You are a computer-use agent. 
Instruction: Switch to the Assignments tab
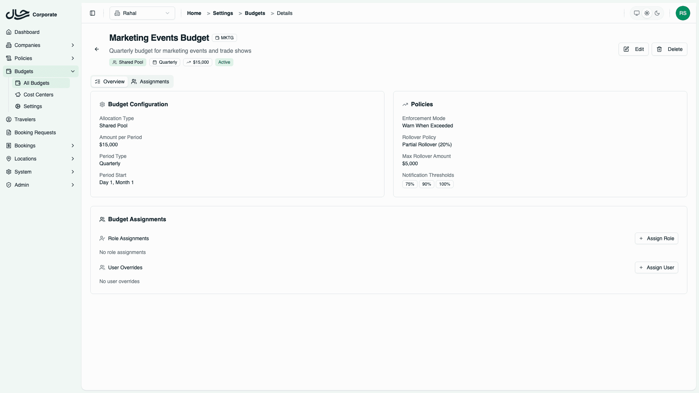point(150,82)
